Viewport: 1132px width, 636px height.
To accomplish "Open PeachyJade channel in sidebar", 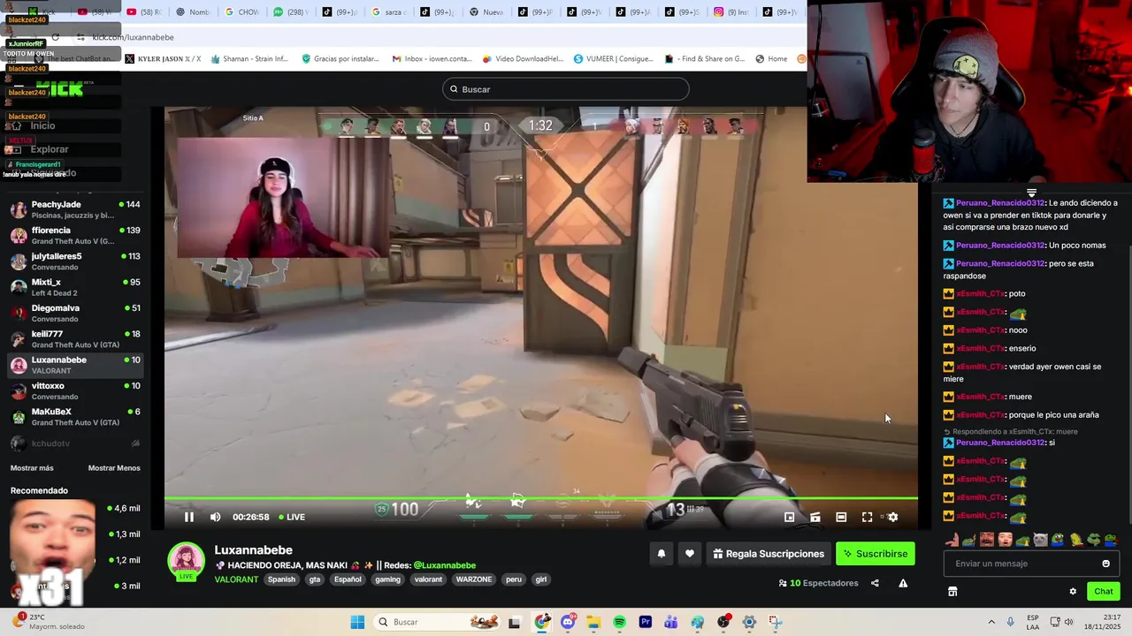I will point(75,209).
